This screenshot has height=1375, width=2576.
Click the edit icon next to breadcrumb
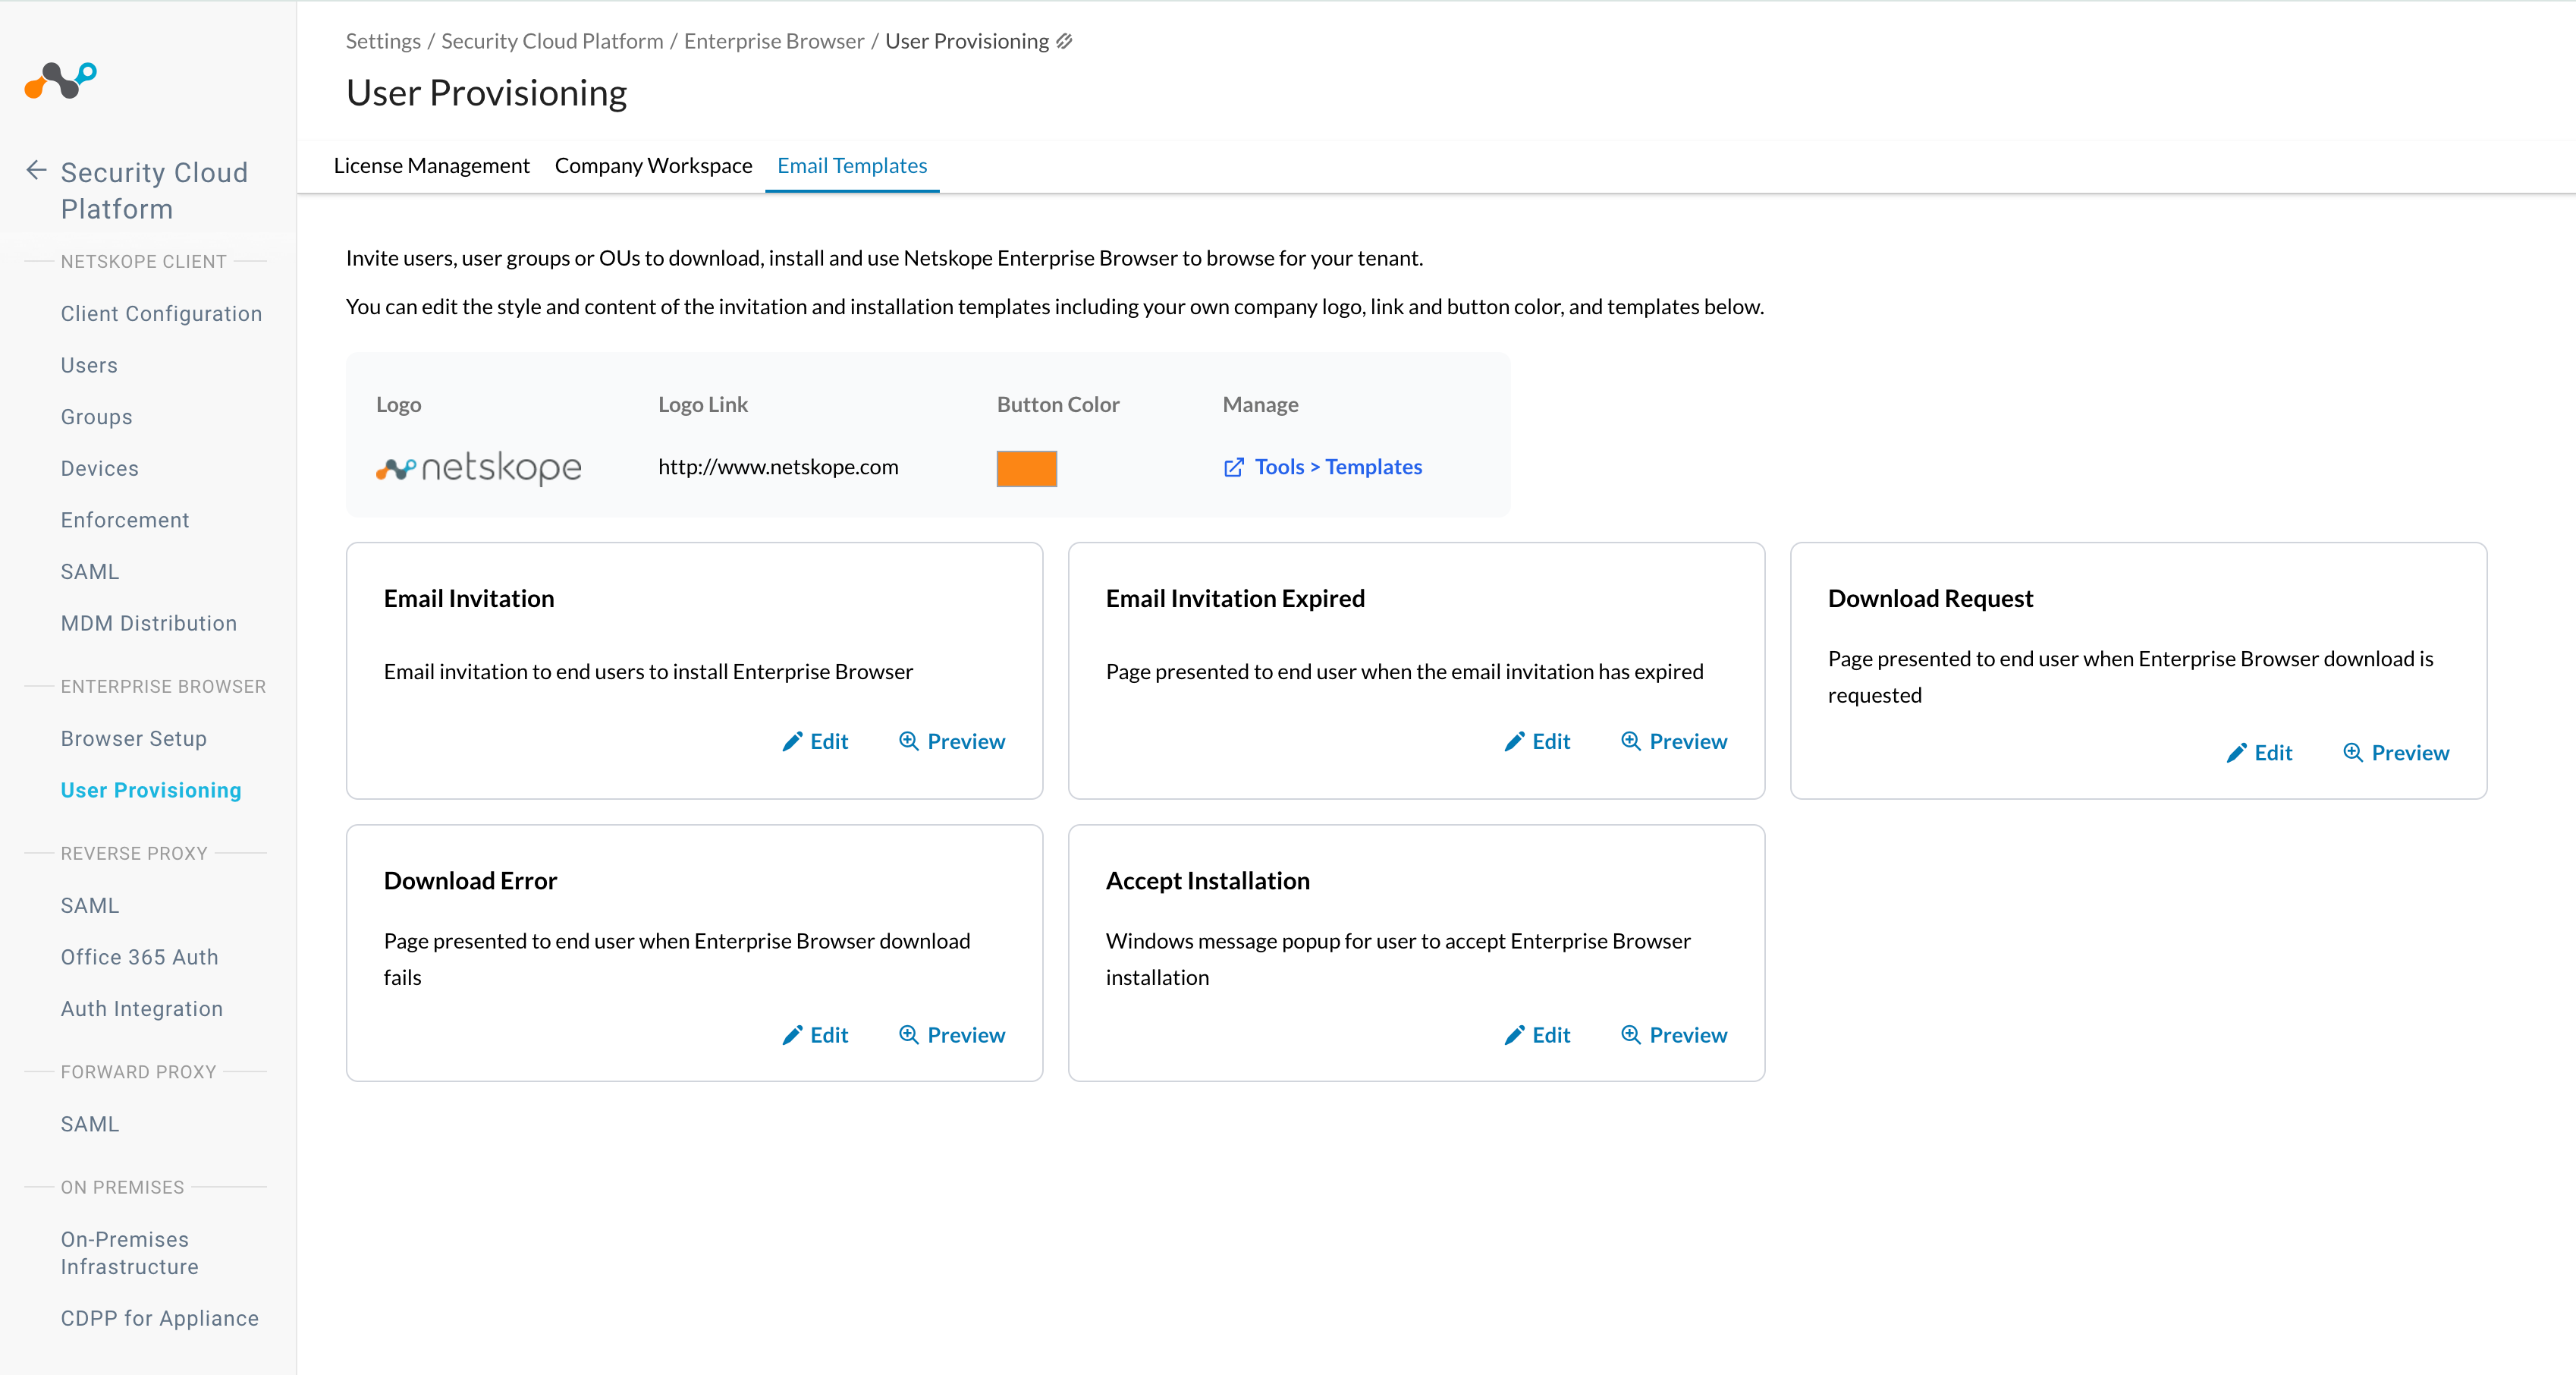(1065, 41)
